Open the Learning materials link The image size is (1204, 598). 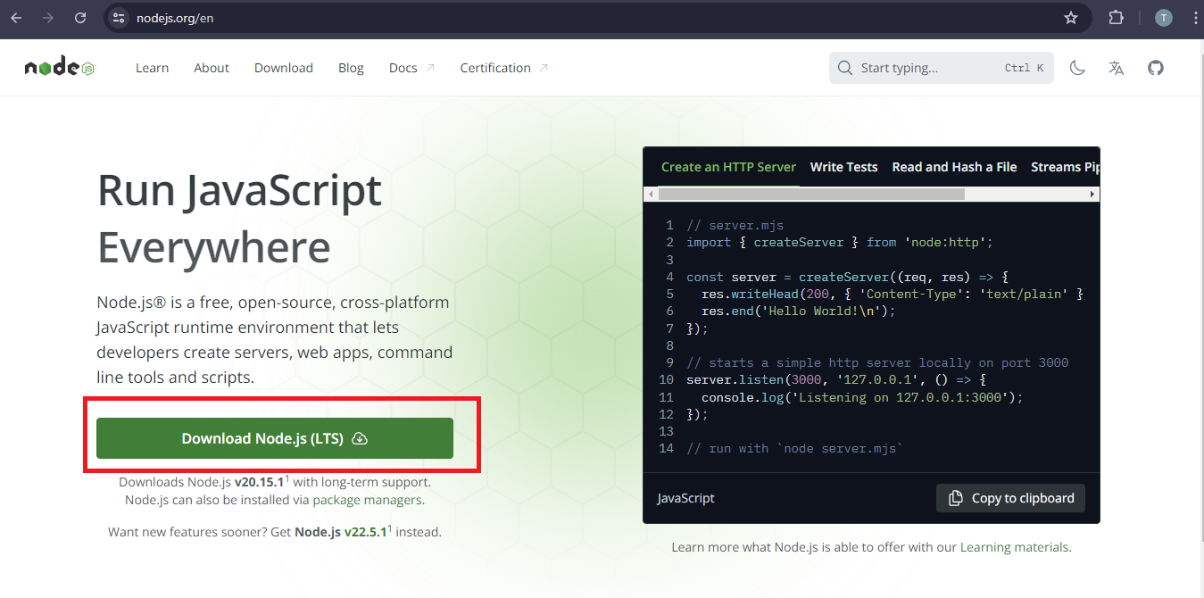click(1014, 547)
